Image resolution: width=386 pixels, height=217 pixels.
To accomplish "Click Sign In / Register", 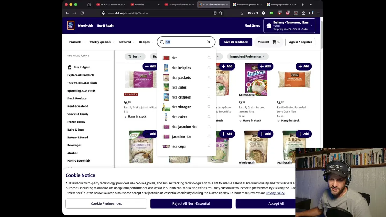I will pyautogui.click(x=300, y=42).
